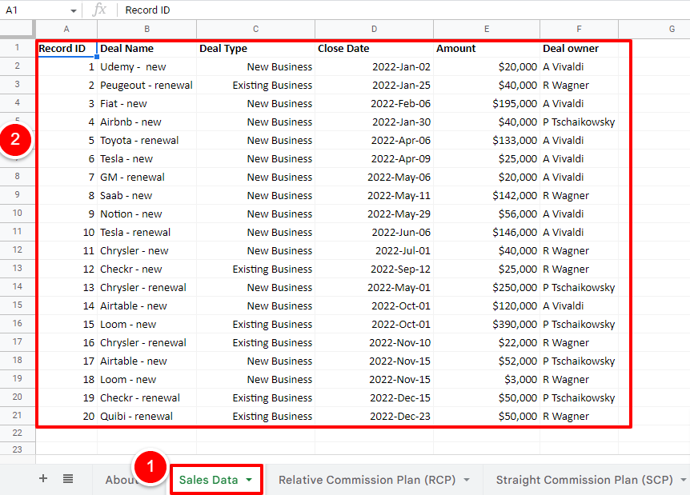690x495 pixels.
Task: Select the $133,000 amount cell
Action: (x=487, y=141)
